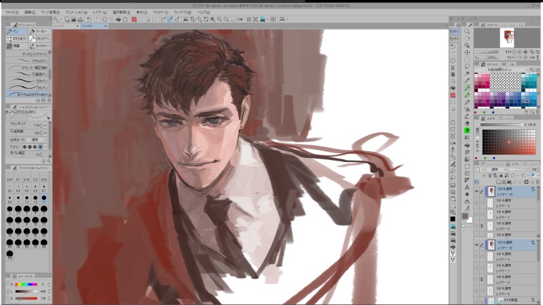The height and width of the screenshot is (305, 543).
Task: Click the Undo icon in the top toolbar
Action: 89,20
